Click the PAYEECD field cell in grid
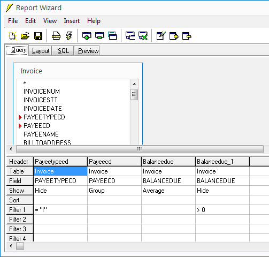Viewport: 269px width, 257px height. pyautogui.click(x=114, y=181)
